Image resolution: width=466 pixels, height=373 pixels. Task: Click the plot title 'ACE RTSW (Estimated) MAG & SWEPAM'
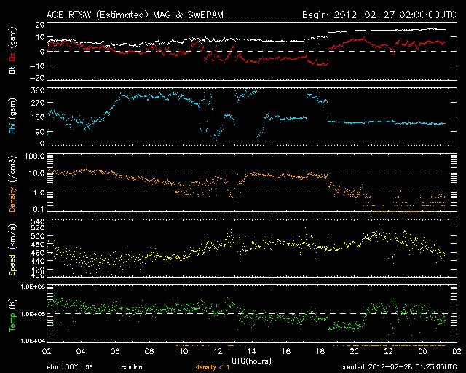tap(135, 15)
